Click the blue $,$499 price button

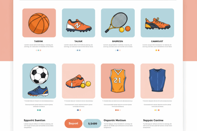(92, 124)
